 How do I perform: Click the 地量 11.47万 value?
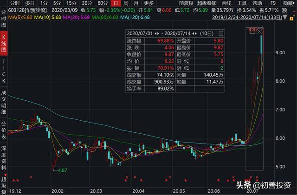pos(215,82)
